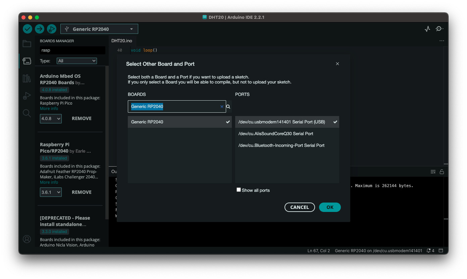Open the Sketchbook folder icon in sidebar
This screenshot has width=467, height=279.
[27, 44]
